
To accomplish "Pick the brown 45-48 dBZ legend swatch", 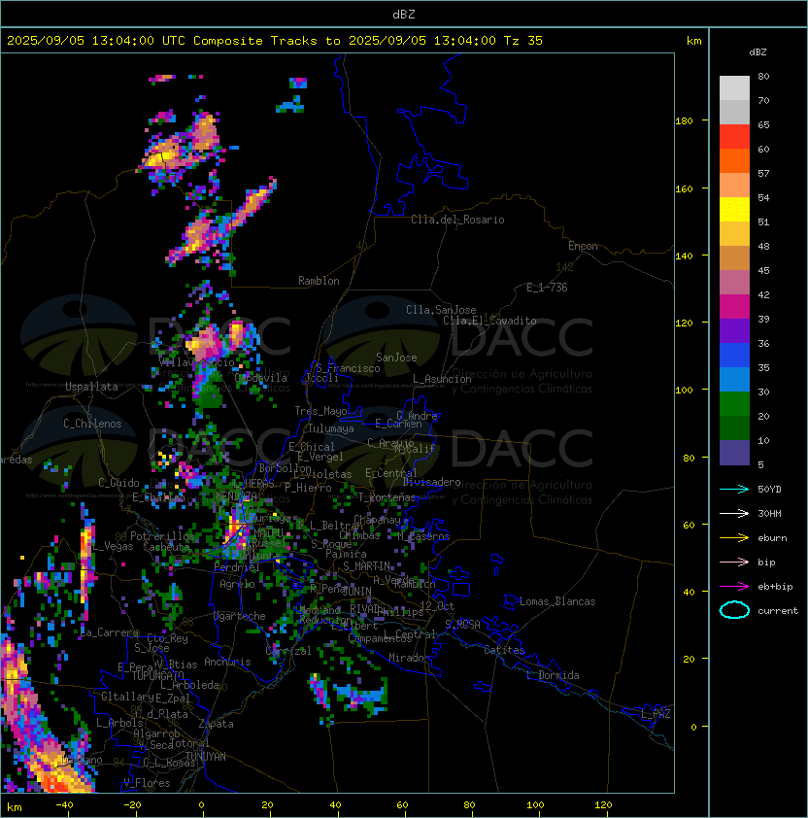I will click(734, 258).
